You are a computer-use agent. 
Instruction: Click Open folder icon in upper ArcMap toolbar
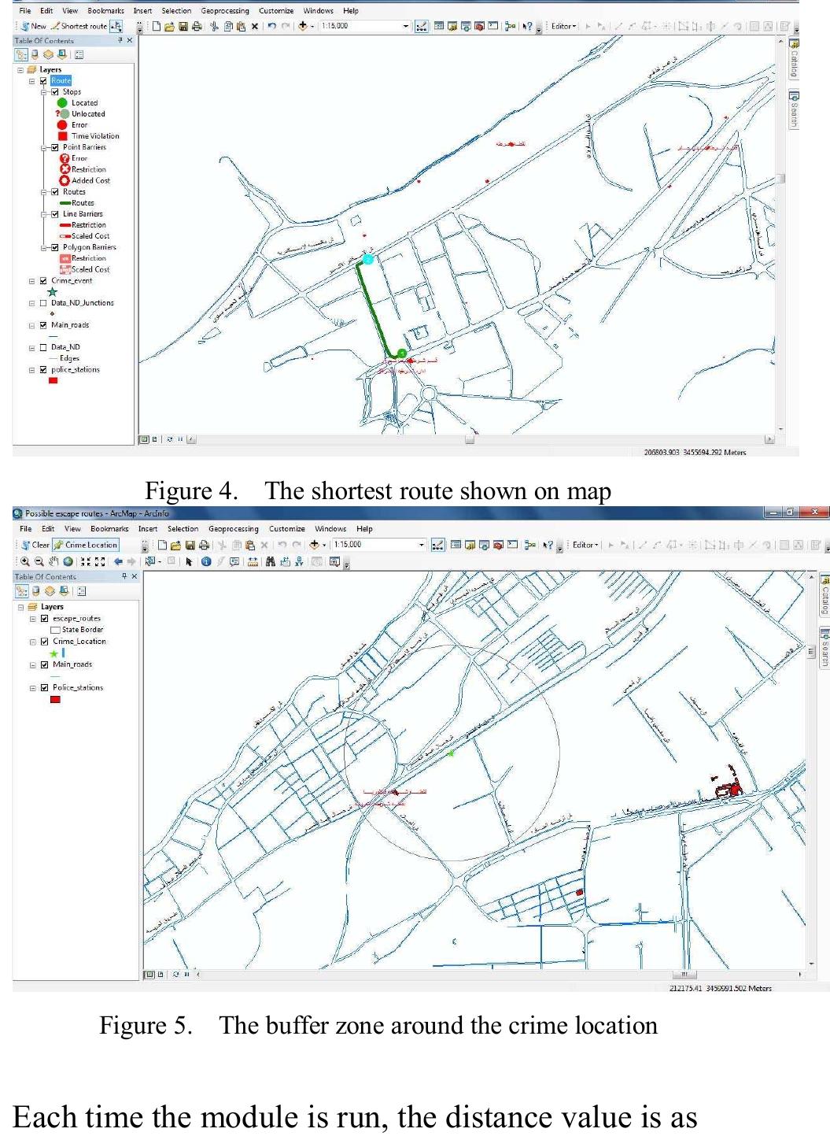[x=169, y=26]
